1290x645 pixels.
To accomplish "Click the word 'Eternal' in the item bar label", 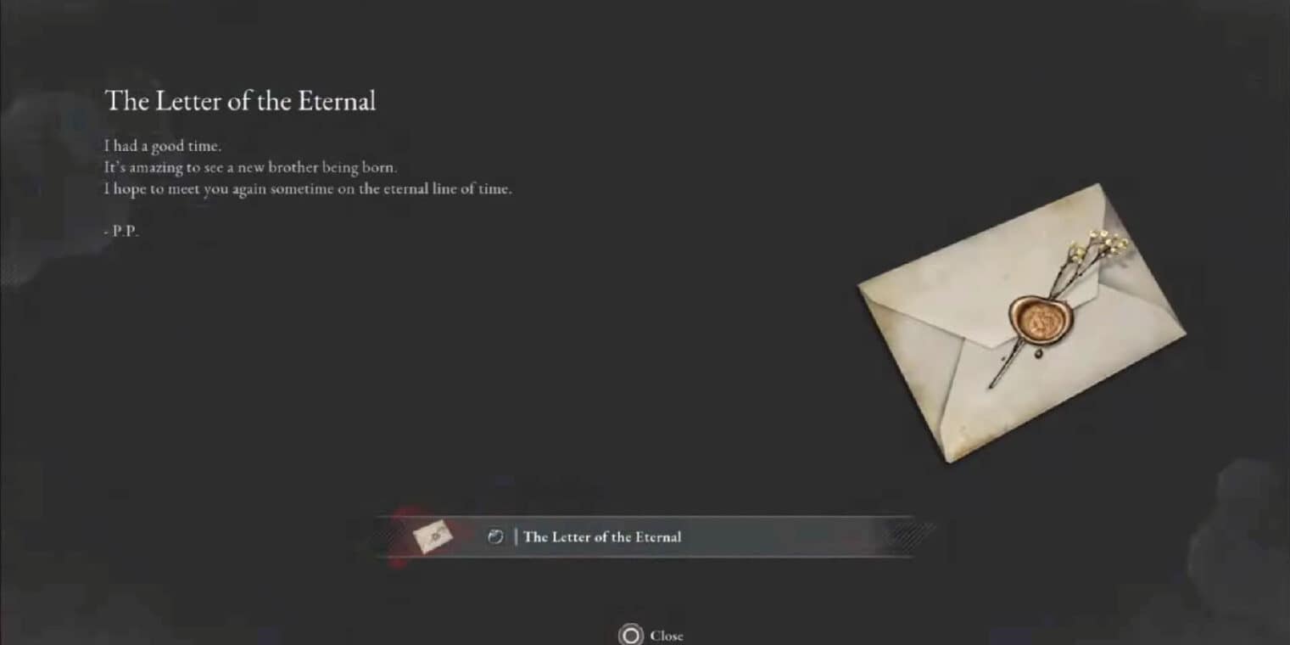I will pos(656,536).
